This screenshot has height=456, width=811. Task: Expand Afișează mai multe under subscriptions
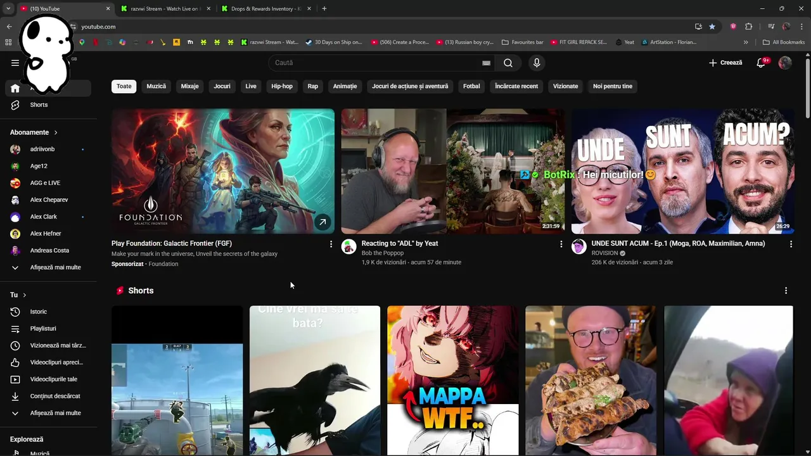pyautogui.click(x=48, y=267)
